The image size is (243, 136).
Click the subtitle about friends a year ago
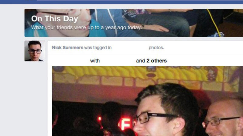point(87,28)
